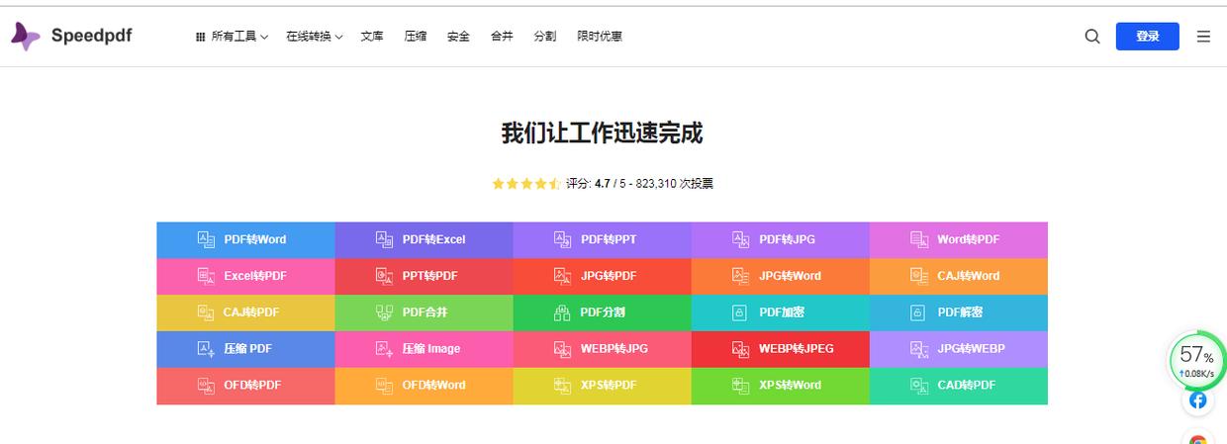Click the star rating display
The height and width of the screenshot is (444, 1227).
[x=526, y=184]
